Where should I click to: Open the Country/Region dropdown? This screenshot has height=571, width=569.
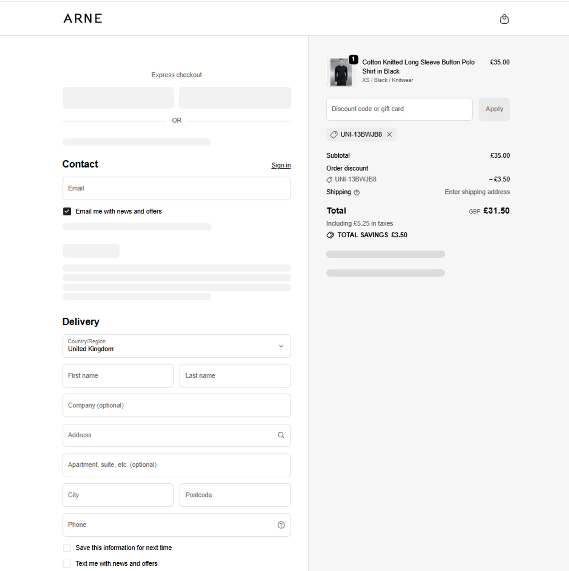click(x=177, y=346)
